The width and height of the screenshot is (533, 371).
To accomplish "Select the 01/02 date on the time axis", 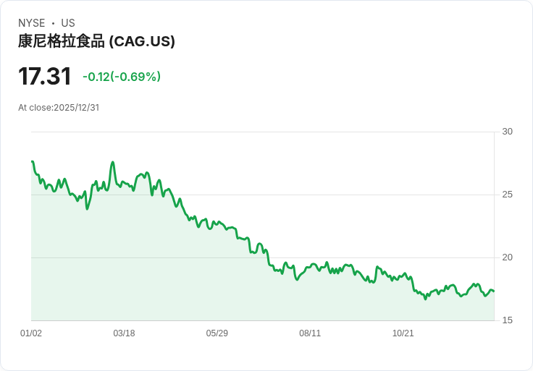I will click(x=31, y=333).
